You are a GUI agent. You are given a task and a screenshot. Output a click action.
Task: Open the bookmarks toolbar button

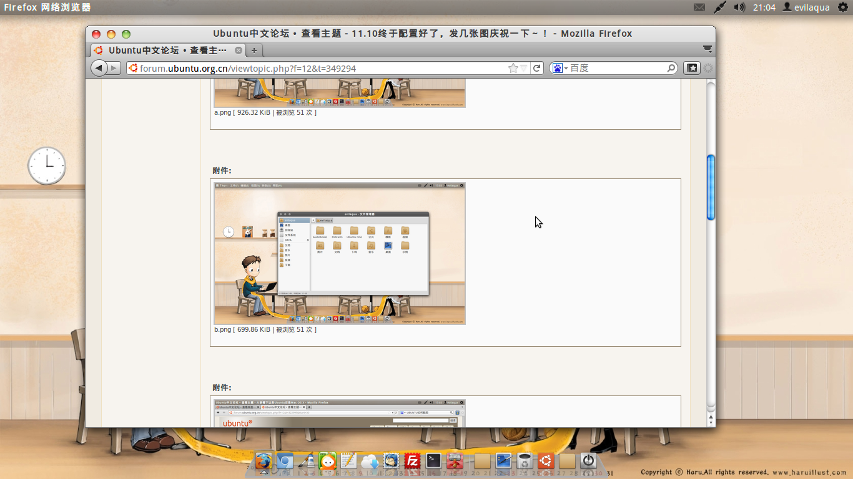692,68
